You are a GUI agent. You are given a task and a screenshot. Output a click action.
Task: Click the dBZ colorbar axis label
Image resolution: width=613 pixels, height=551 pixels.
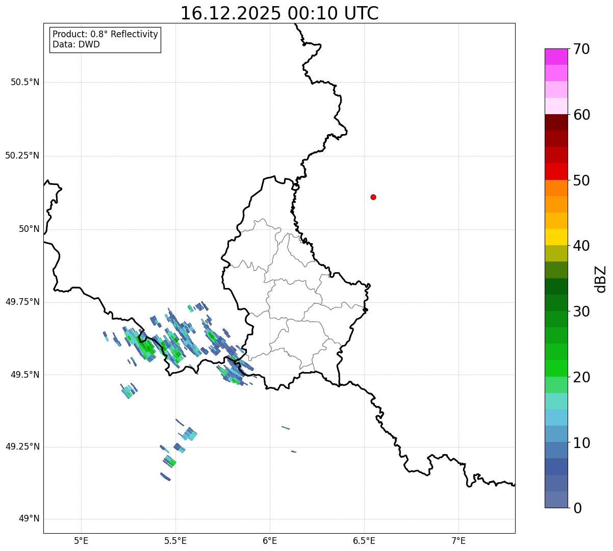coord(601,278)
